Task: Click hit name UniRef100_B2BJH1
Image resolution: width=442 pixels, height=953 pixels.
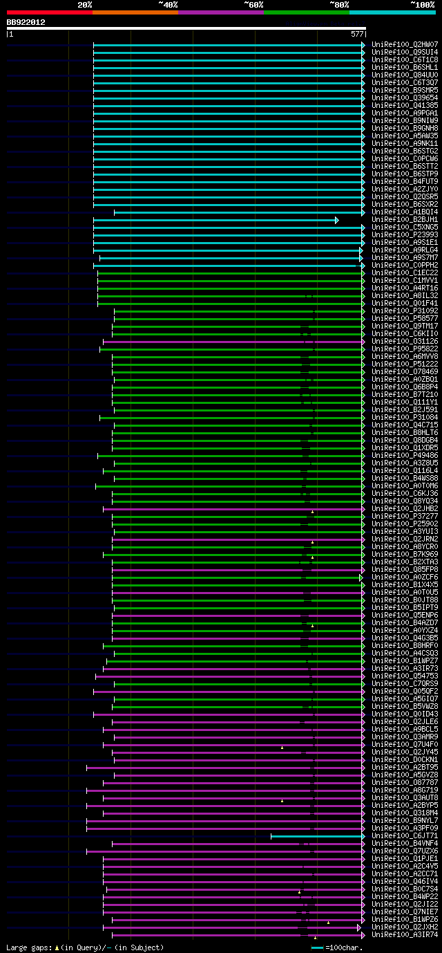Action: coord(405,219)
